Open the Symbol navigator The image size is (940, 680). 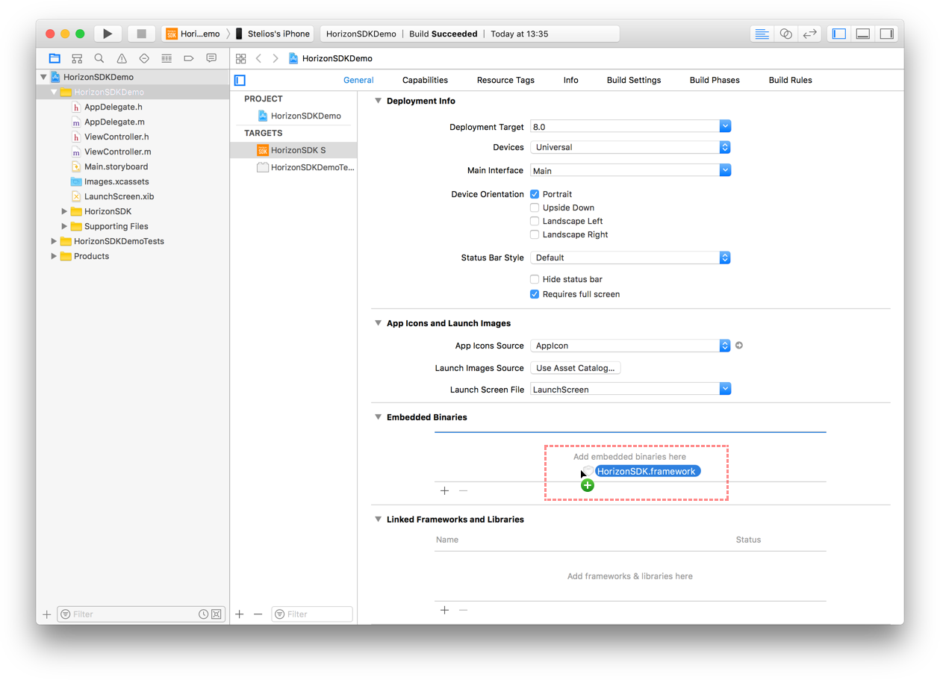(77, 58)
